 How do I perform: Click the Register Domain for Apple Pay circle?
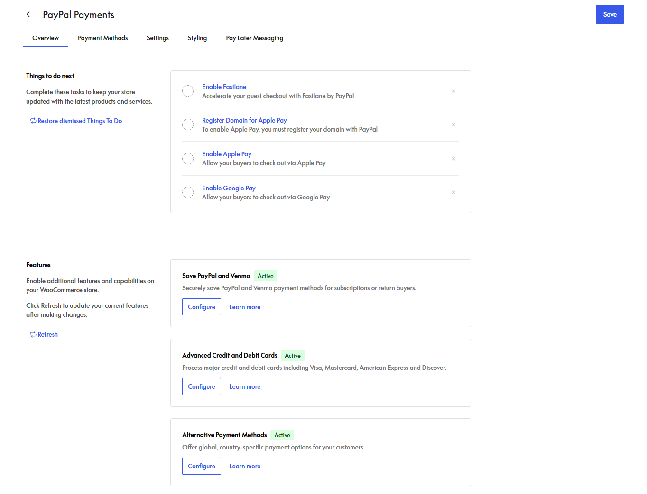coord(188,125)
